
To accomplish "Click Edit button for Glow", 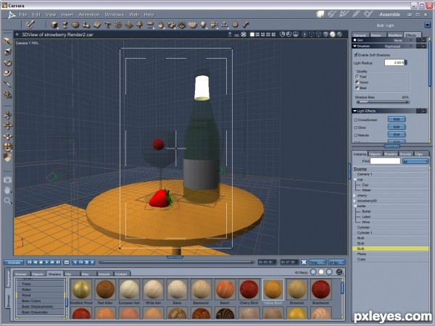I will point(397,127).
